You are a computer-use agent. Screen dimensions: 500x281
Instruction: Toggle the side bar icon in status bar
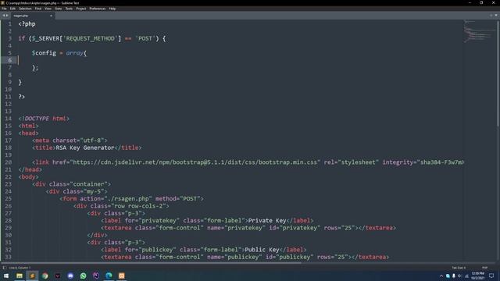[4, 268]
